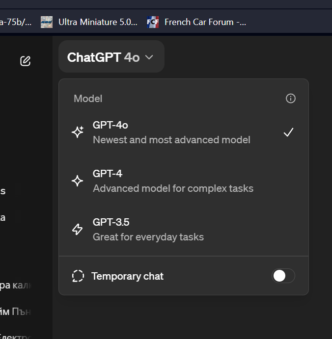Click the French Car Forum favicon

[x=153, y=22]
